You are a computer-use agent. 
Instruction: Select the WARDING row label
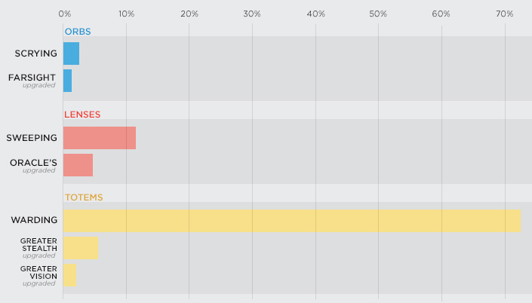pyautogui.click(x=35, y=220)
